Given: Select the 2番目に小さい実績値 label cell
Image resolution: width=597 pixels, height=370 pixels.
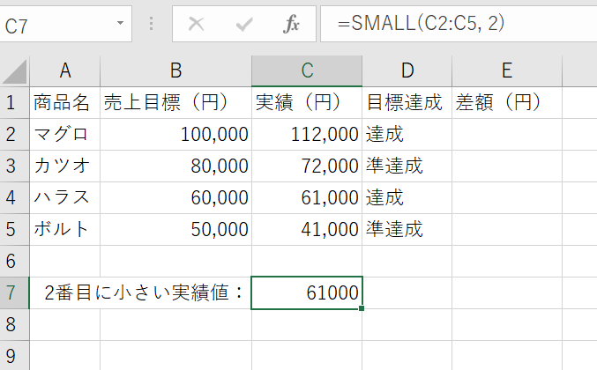Looking at the screenshot, I should point(141,293).
